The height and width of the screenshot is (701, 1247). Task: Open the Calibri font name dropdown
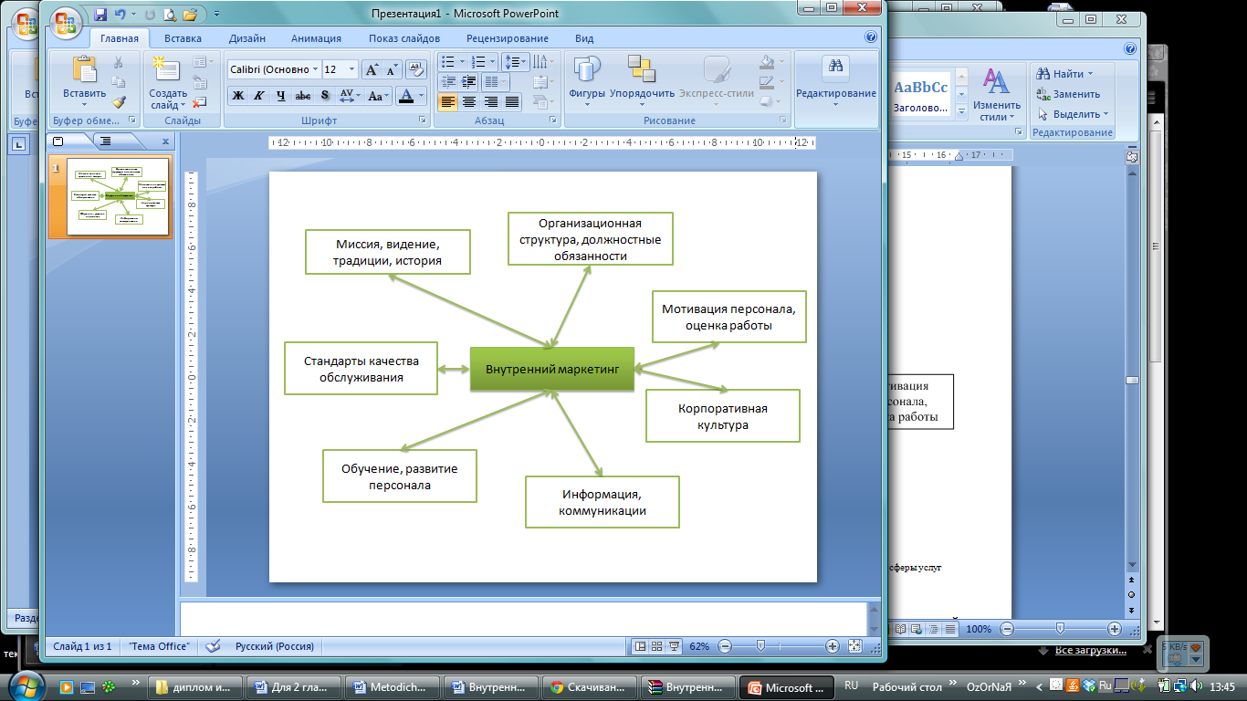[x=316, y=69]
